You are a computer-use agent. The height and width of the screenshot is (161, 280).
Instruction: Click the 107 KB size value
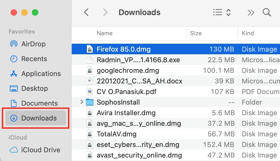coord(223,92)
